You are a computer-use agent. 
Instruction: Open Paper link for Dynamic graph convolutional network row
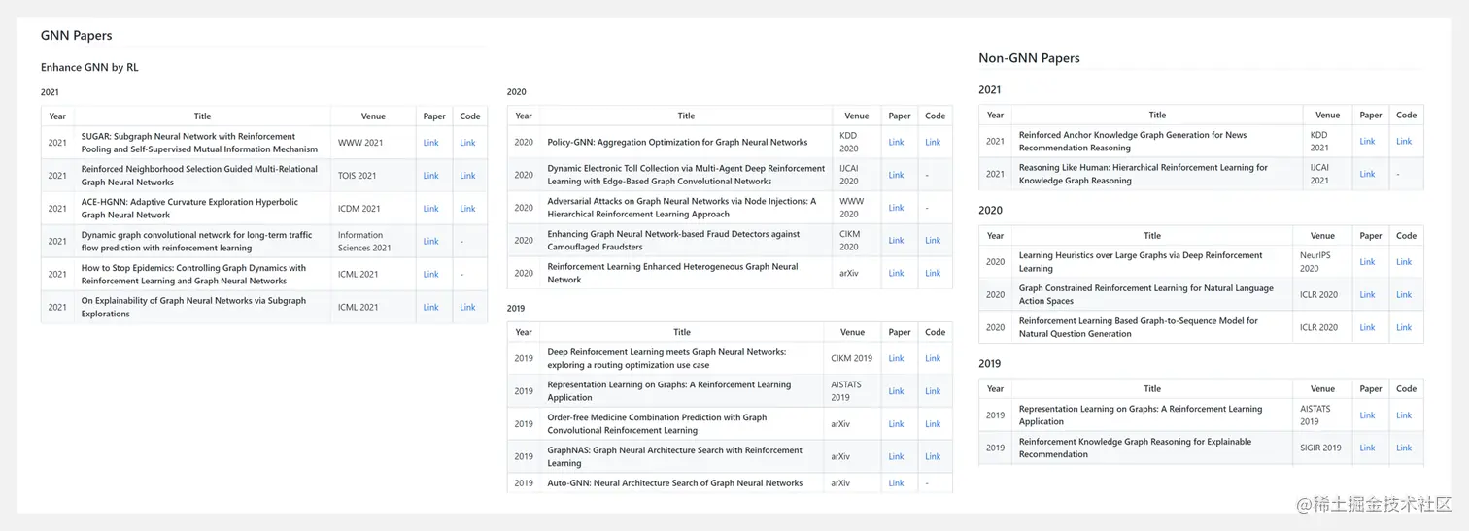[430, 242]
